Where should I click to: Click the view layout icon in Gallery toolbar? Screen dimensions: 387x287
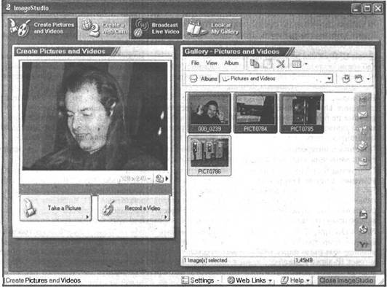pyautogui.click(x=296, y=64)
